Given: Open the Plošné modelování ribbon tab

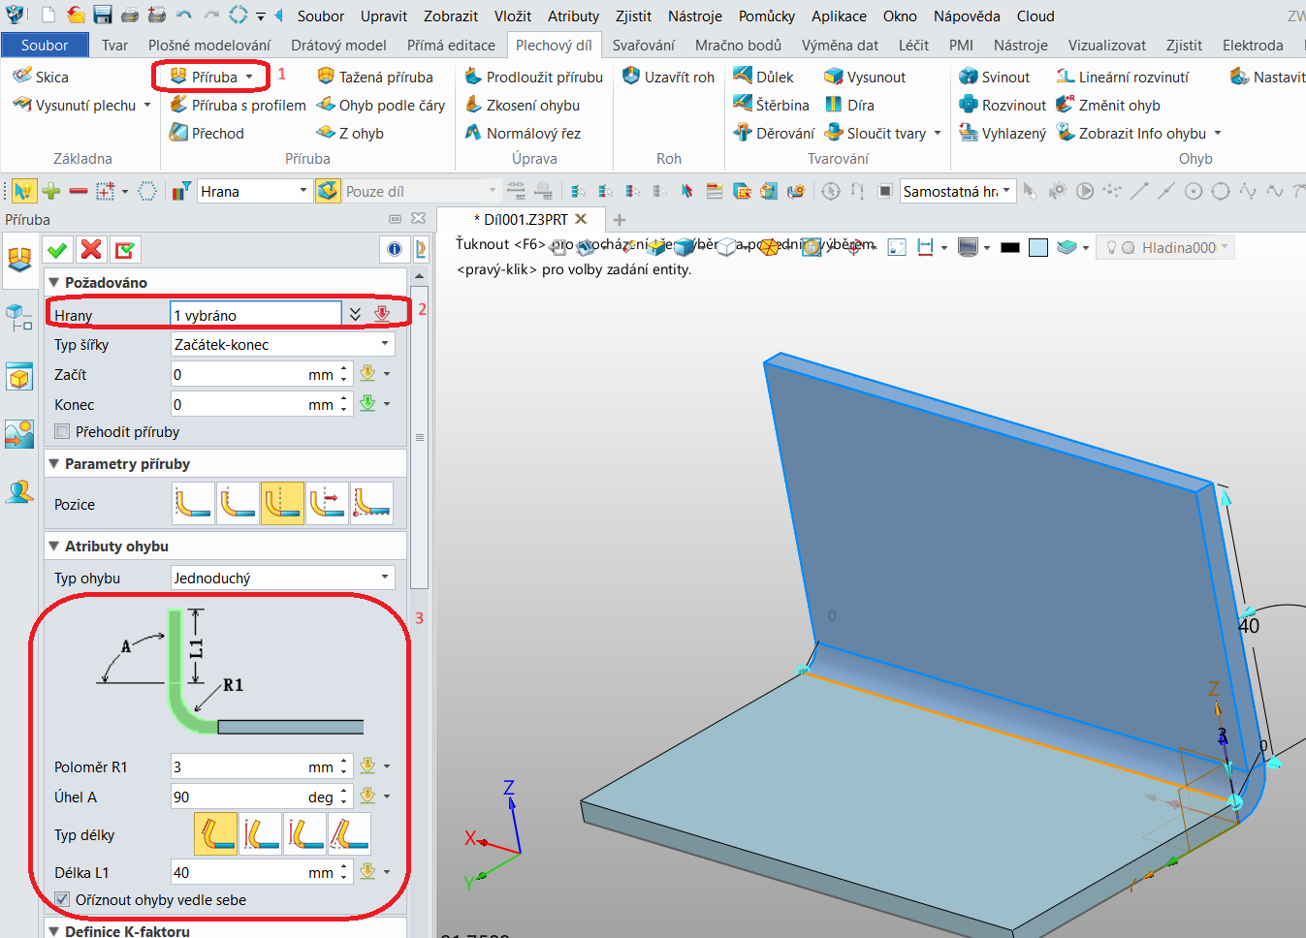Looking at the screenshot, I should 209,45.
